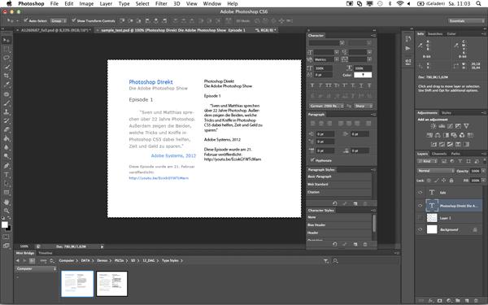Select the Hand tool
This screenshot has width=488, height=305.
(x=7, y=202)
